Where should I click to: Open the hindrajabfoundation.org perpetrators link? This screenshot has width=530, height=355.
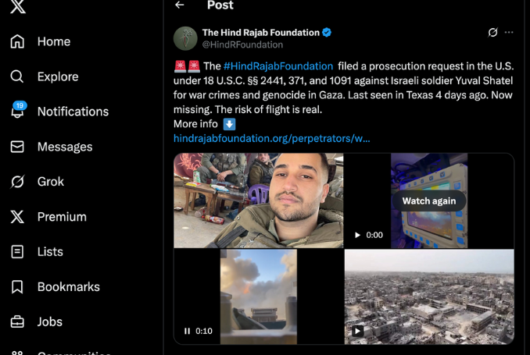click(x=271, y=138)
